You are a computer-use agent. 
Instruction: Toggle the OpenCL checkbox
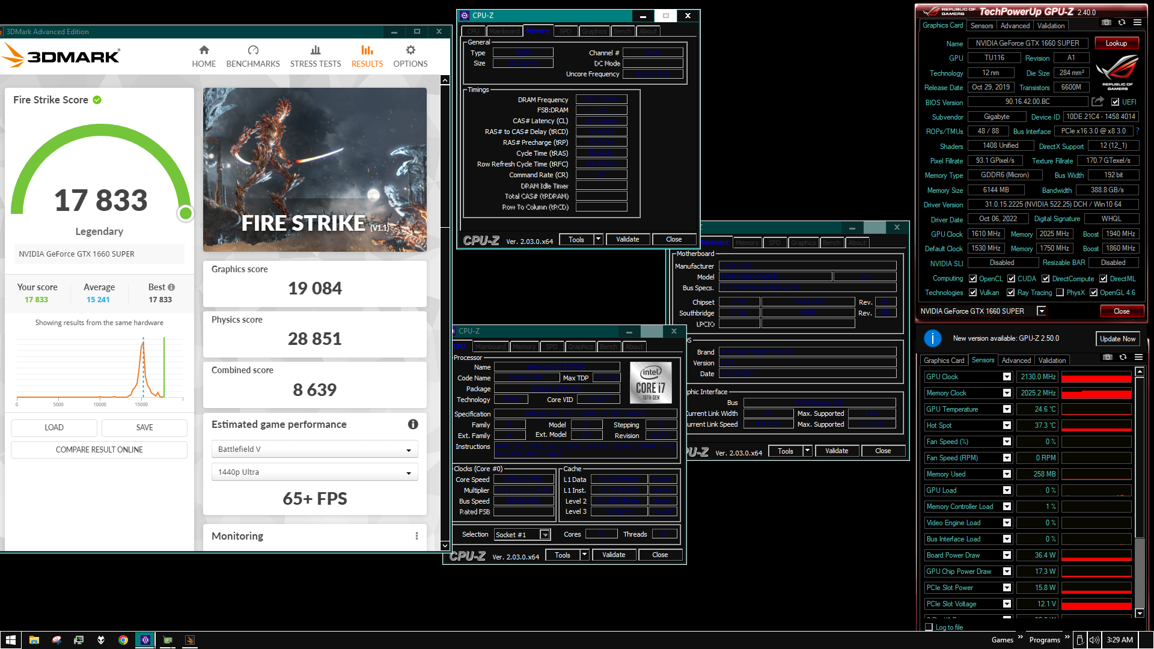(973, 279)
